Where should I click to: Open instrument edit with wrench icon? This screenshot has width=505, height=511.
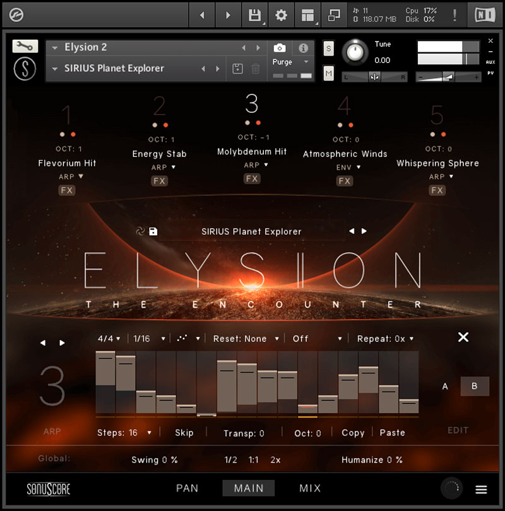[x=25, y=46]
